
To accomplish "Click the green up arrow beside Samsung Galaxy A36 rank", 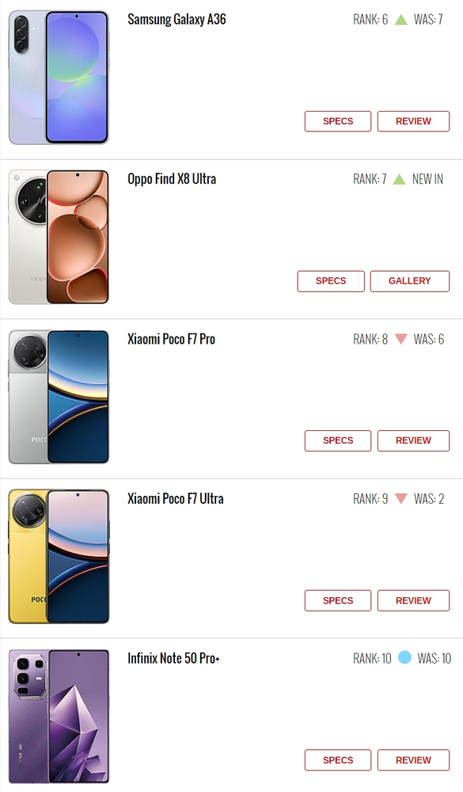I will [x=401, y=20].
